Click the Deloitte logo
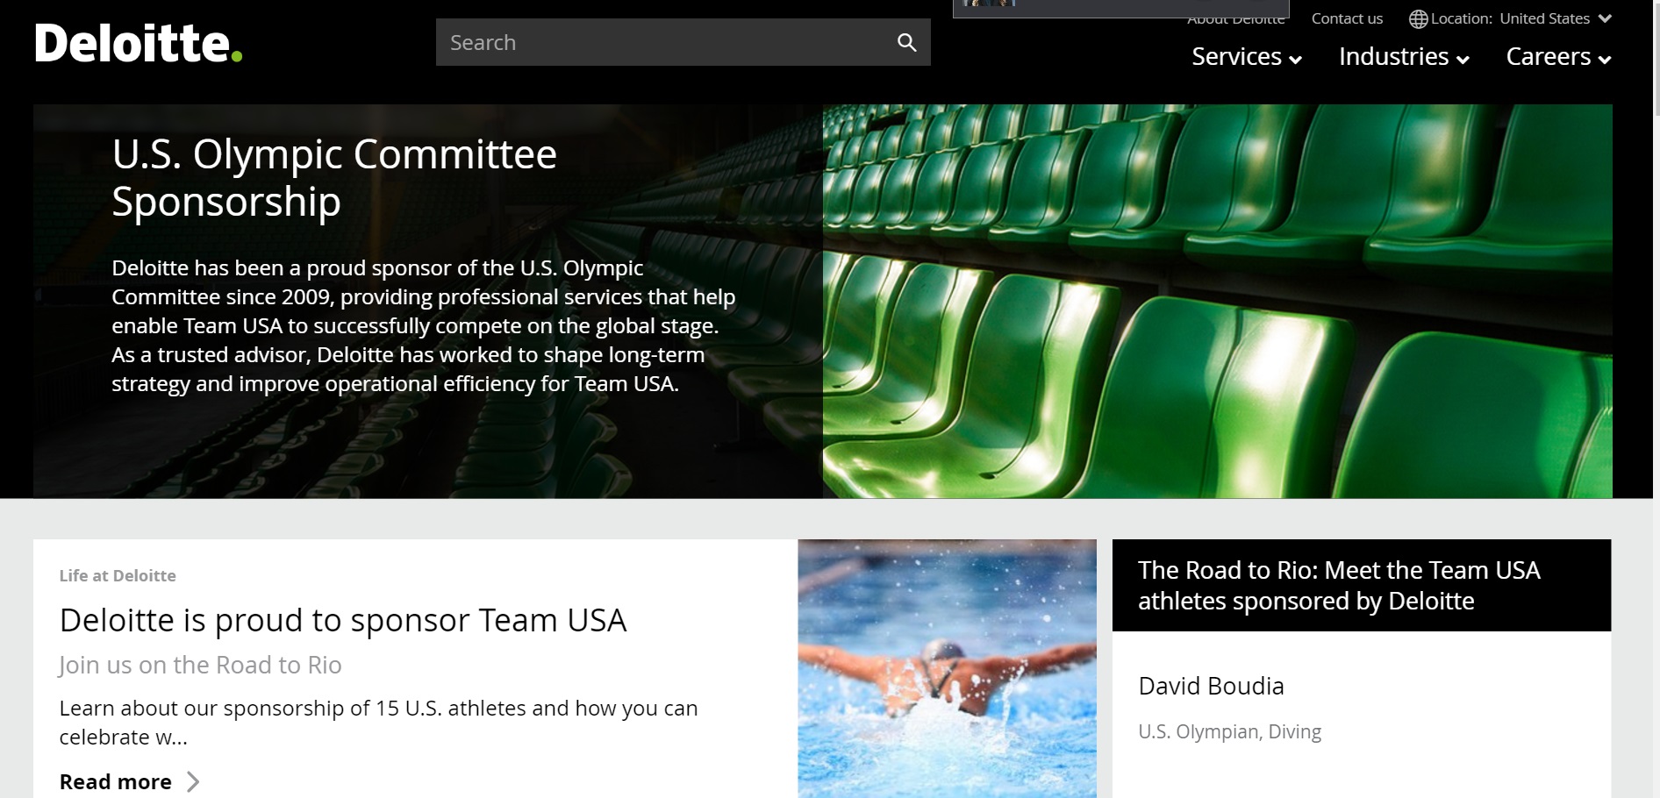This screenshot has width=1660, height=798. (x=138, y=43)
